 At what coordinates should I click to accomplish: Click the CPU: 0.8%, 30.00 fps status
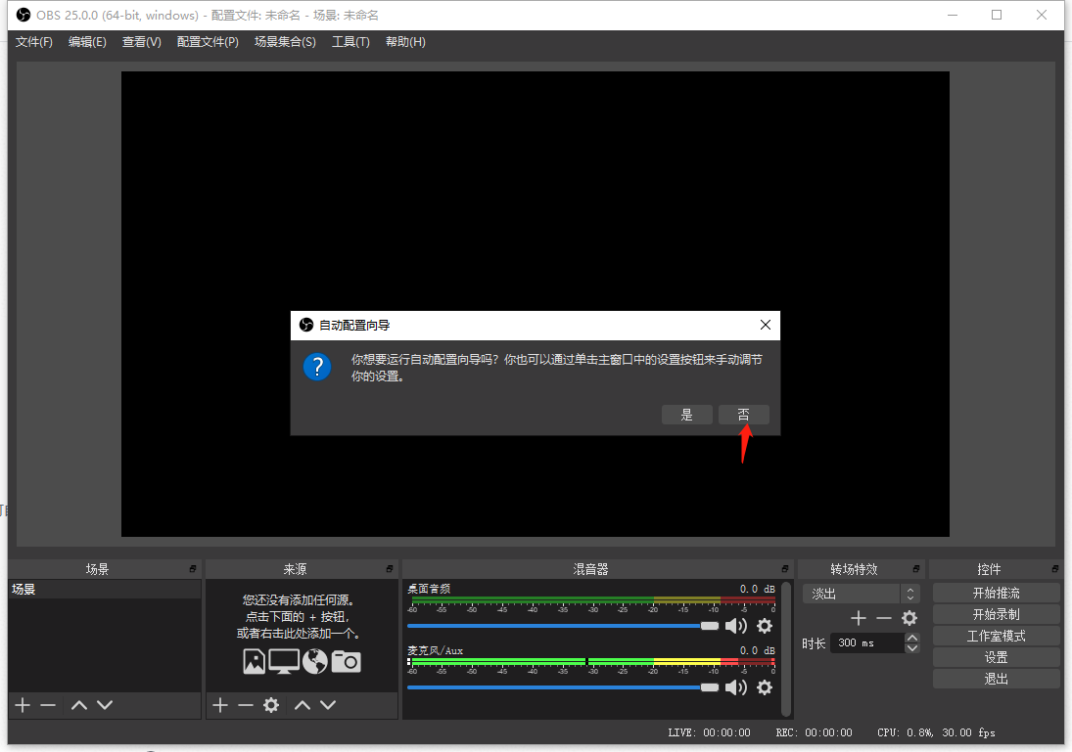936,732
